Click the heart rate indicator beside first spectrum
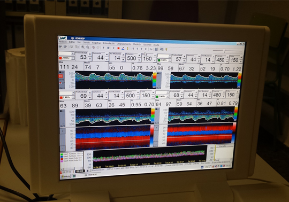 point(62,83)
